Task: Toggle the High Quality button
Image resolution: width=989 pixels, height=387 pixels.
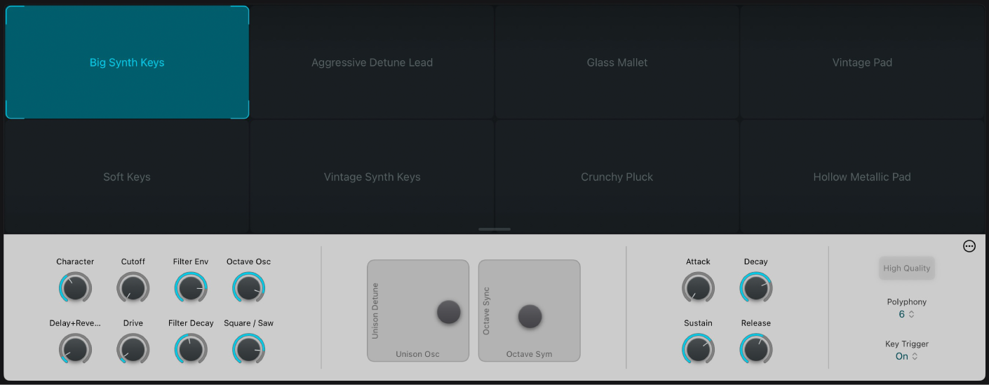Action: [x=907, y=269]
